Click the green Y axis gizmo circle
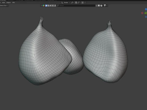 point(146,13)
